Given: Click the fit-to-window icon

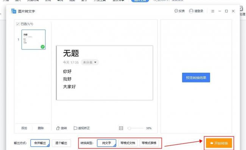Looking at the screenshot, I should (x=121, y=128).
